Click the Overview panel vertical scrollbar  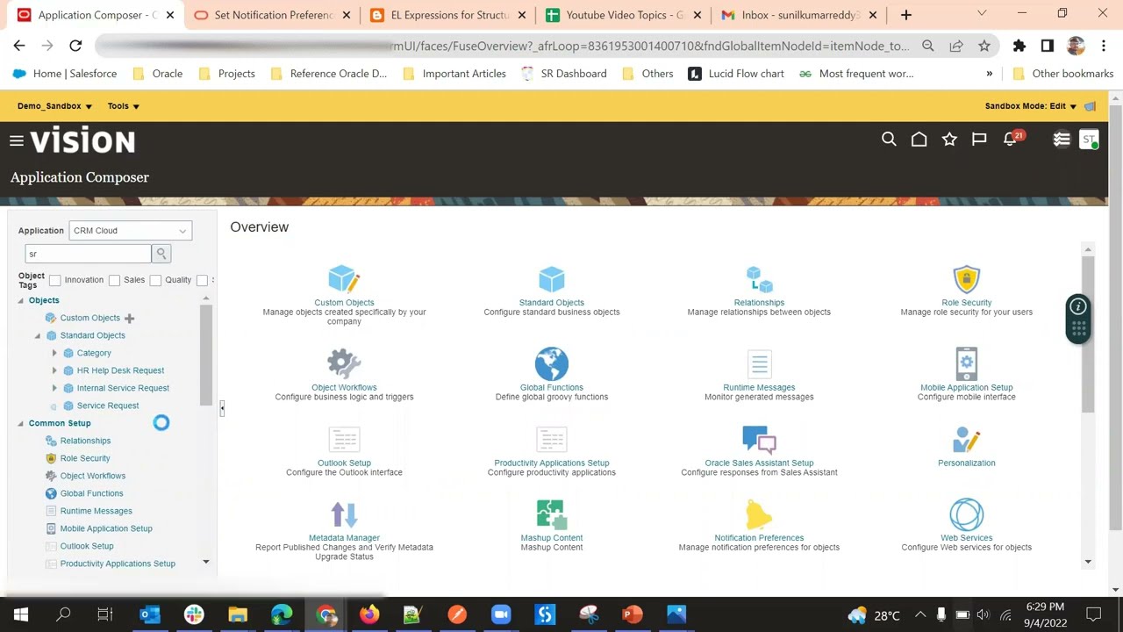coord(1088,334)
